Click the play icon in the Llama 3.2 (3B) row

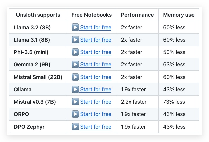click(x=75, y=27)
